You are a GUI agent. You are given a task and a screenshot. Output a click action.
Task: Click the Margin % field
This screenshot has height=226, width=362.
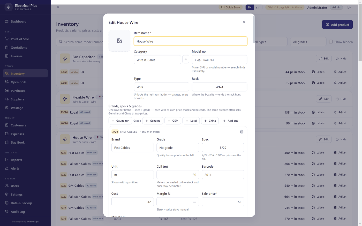pos(178,202)
